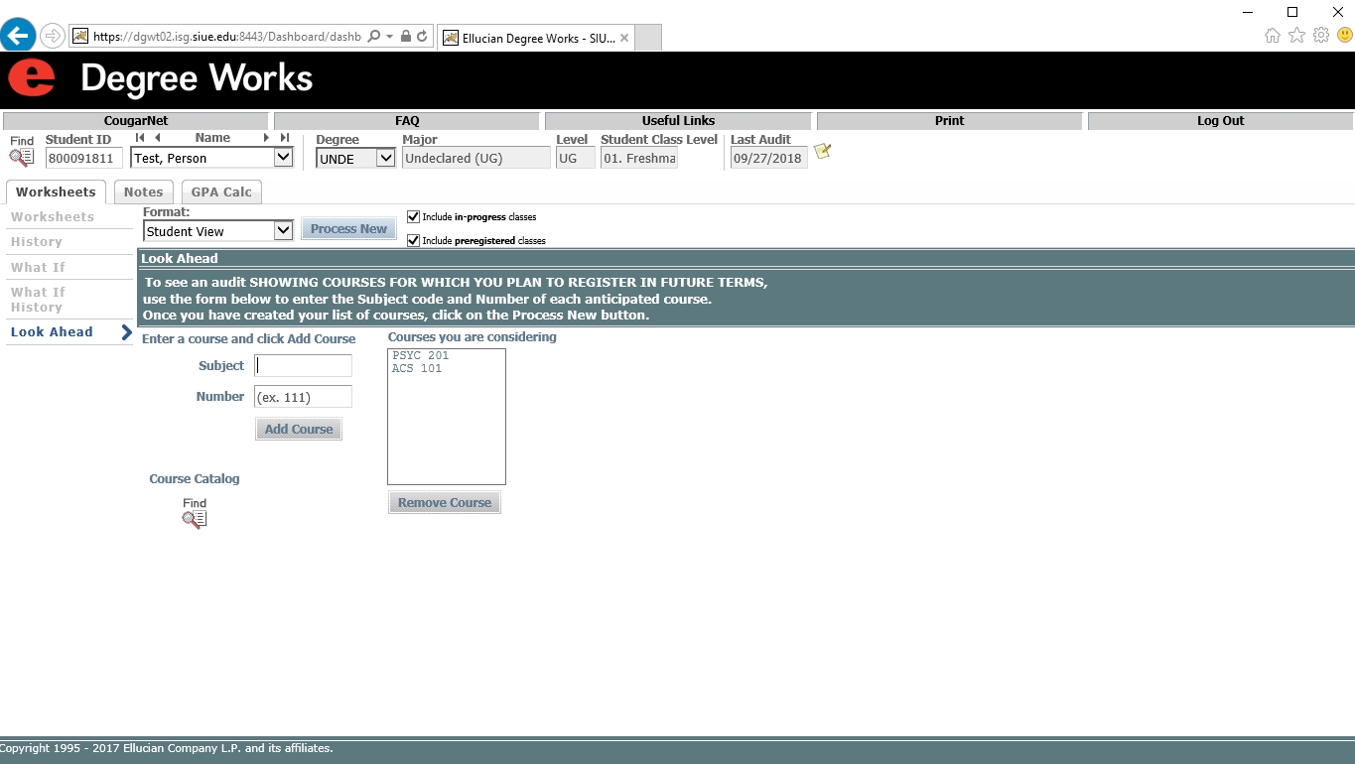Open browser settings gear icon
1355x764 pixels.
coord(1320,36)
